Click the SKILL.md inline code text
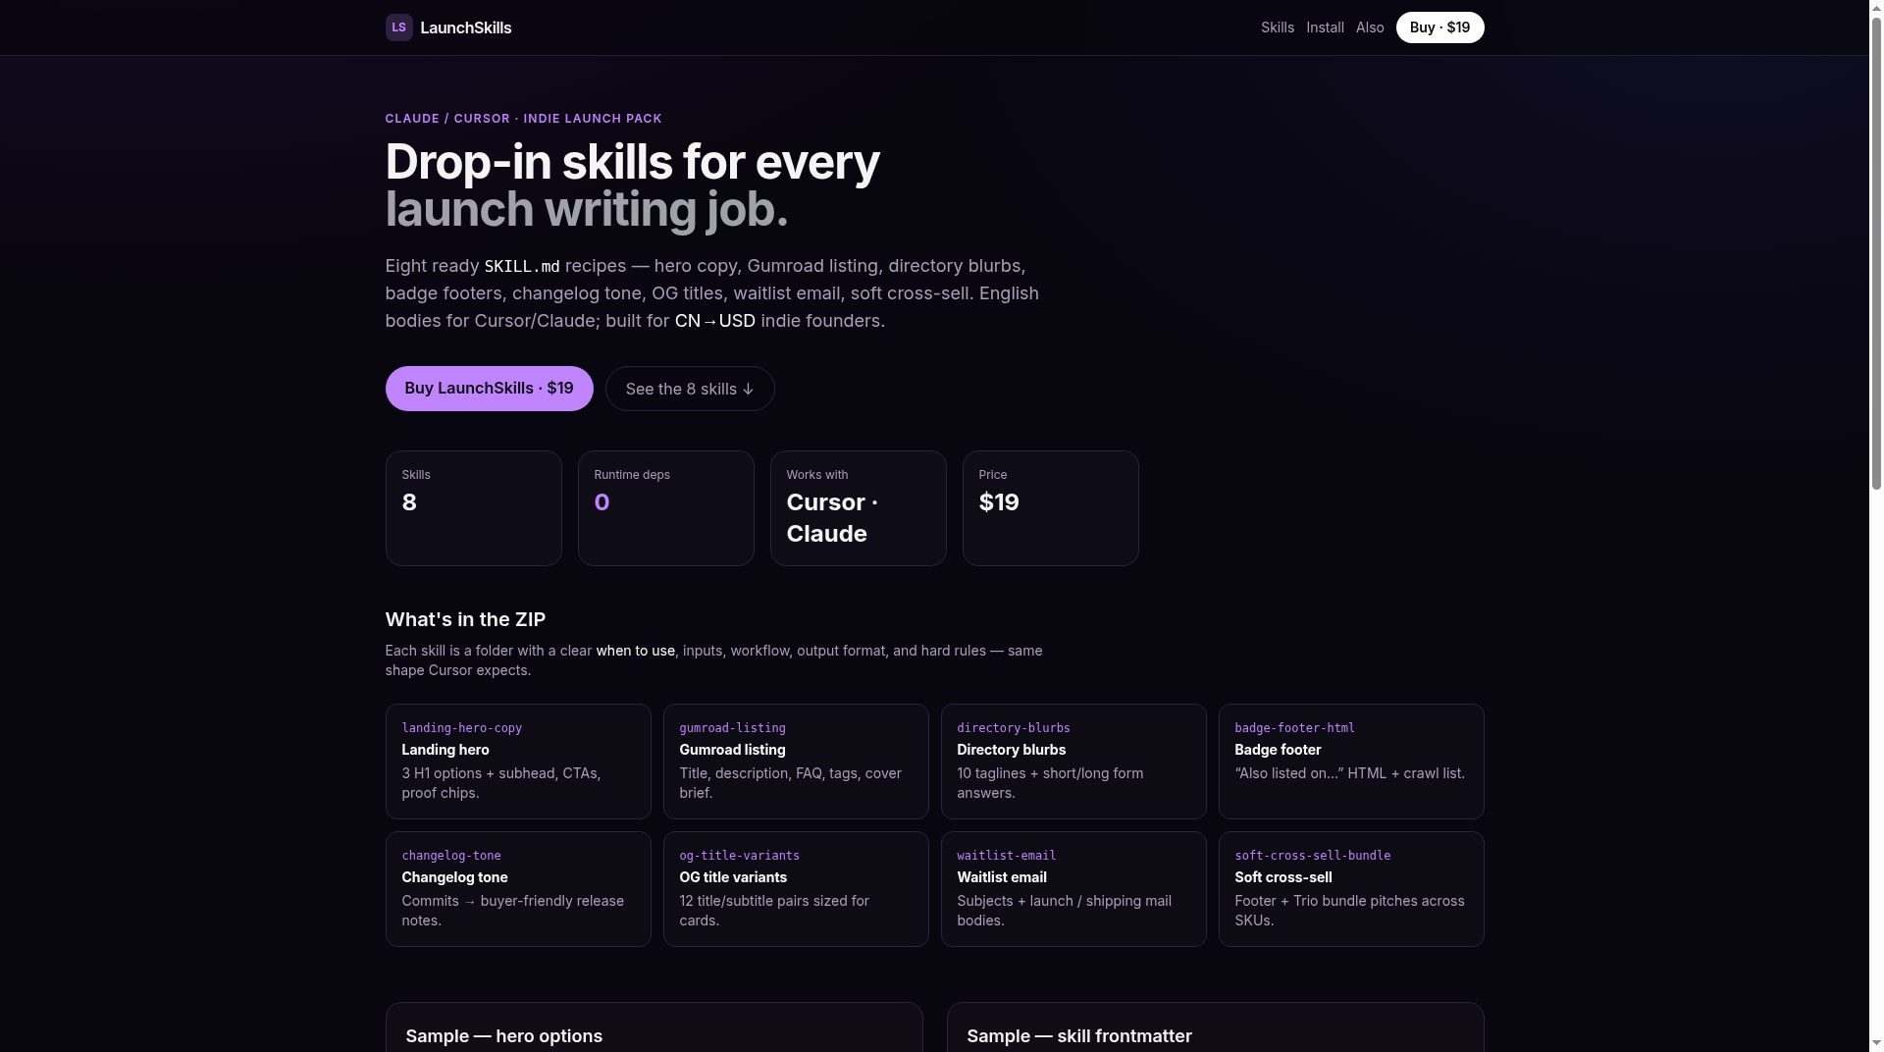The width and height of the screenshot is (1884, 1052). point(522,267)
